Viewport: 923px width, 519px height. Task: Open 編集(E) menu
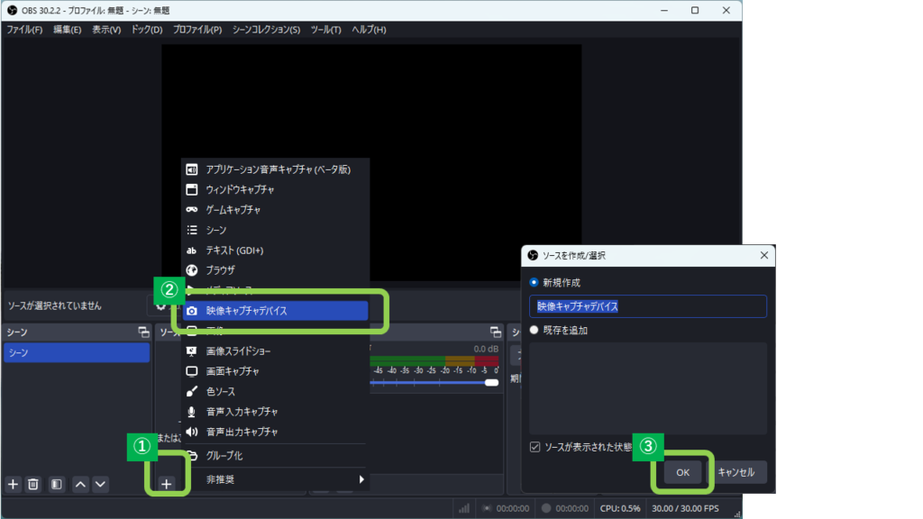click(x=67, y=30)
